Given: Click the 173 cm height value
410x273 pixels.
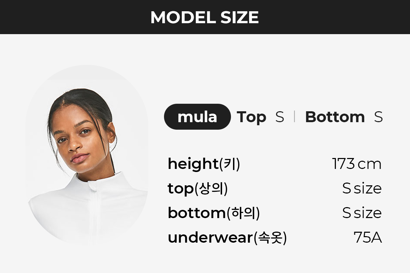Looking at the screenshot, I should (x=357, y=164).
